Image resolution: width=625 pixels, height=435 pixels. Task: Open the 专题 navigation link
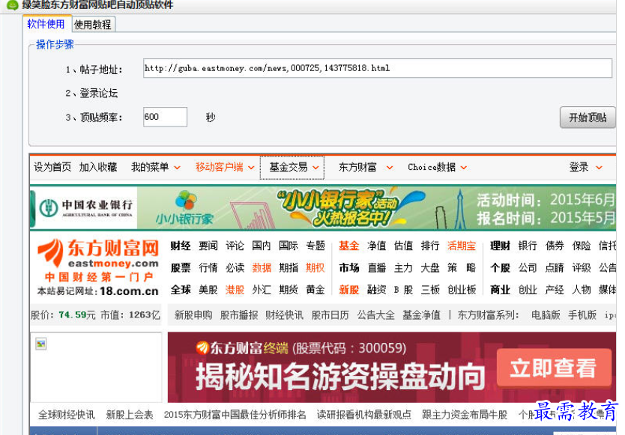click(315, 246)
